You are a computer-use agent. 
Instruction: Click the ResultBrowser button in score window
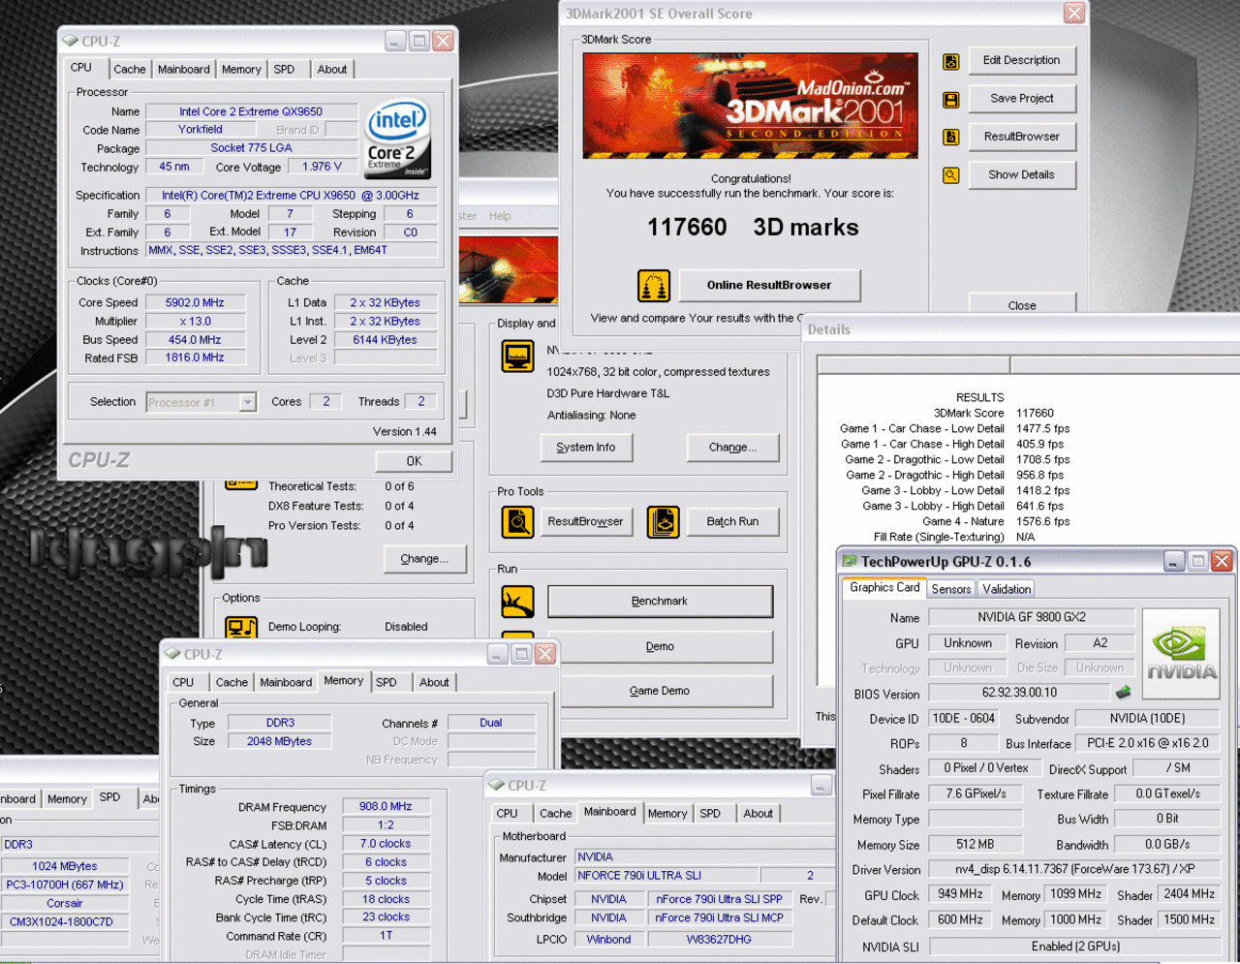1021,137
